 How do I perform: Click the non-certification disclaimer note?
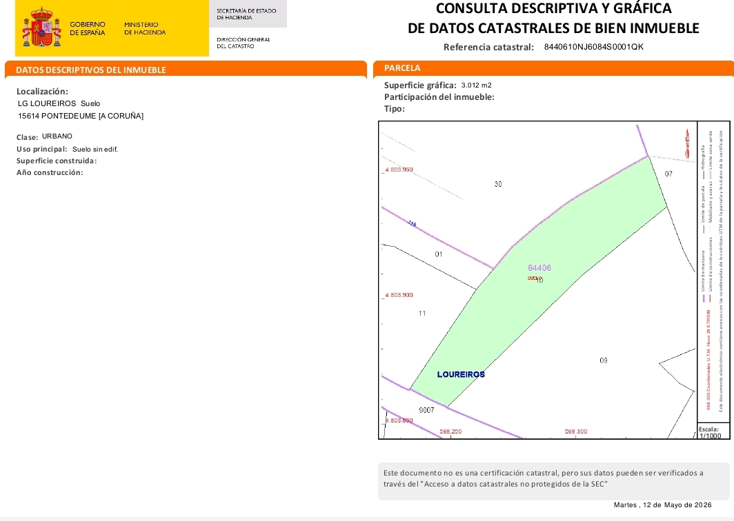(x=553, y=481)
